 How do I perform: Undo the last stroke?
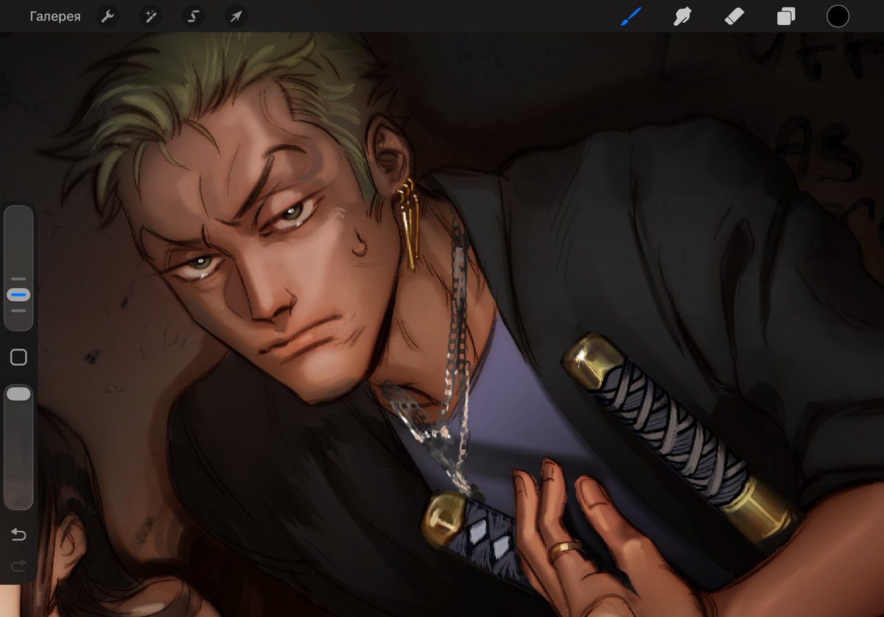(x=18, y=535)
